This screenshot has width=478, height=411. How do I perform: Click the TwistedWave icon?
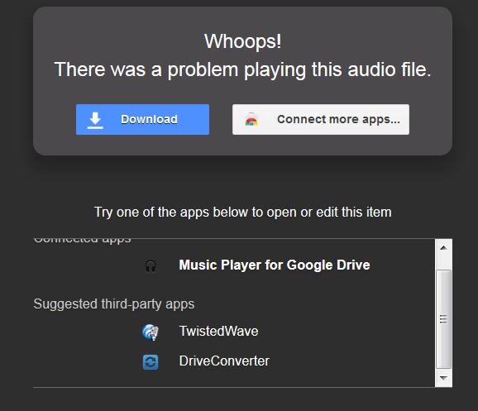pos(151,332)
